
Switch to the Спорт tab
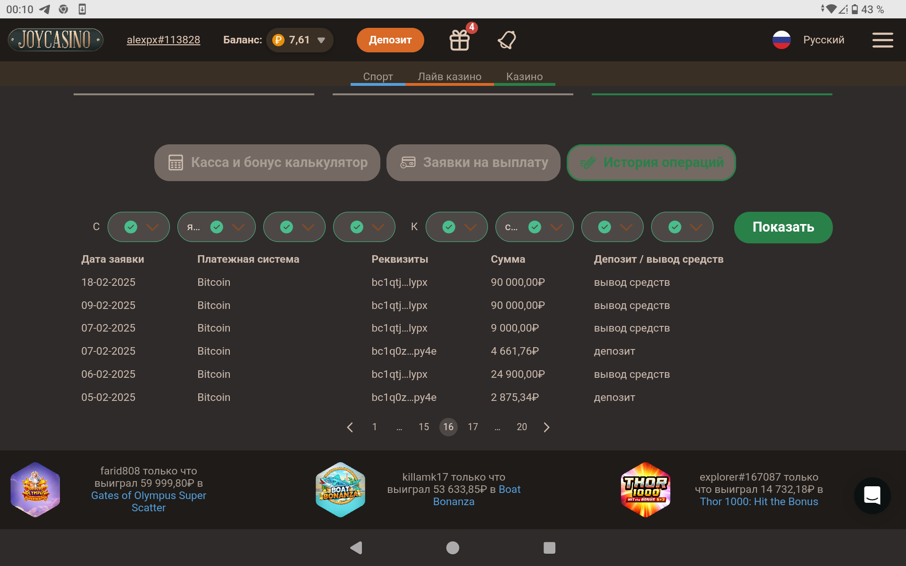pyautogui.click(x=377, y=76)
